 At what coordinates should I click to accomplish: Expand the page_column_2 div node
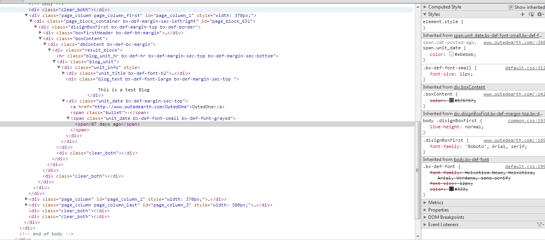point(26,199)
